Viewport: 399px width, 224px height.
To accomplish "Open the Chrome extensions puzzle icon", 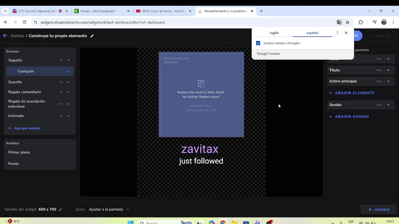I will click(361, 22).
